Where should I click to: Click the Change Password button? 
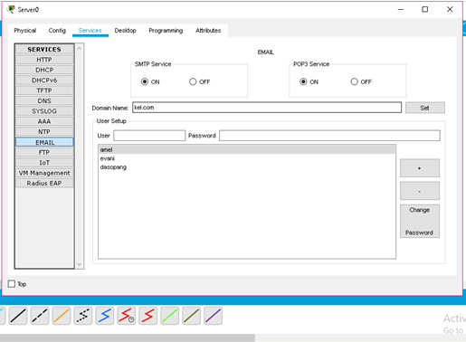click(x=420, y=221)
